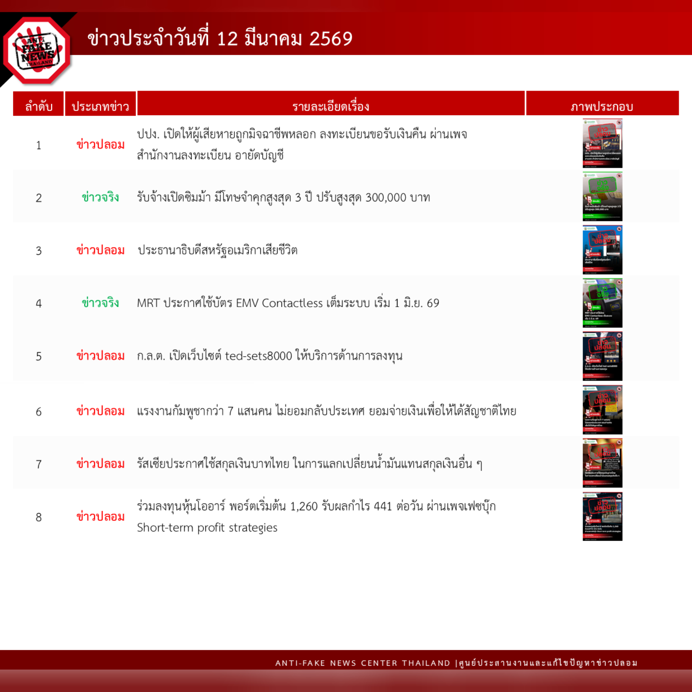692x692 pixels.
Task: Click the Short-term profit strategies text
Action: coord(207,528)
